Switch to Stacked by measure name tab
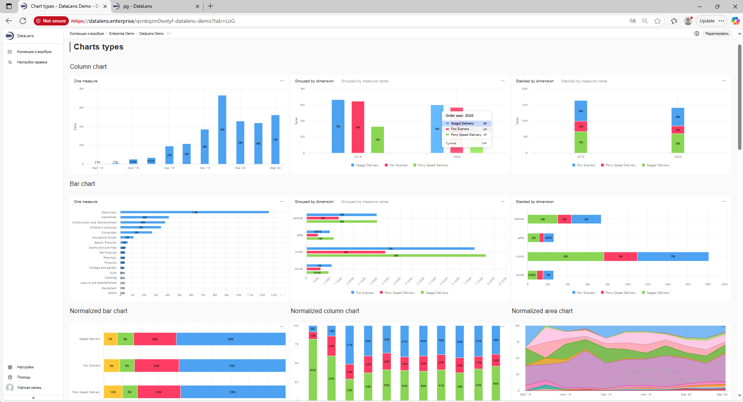 [x=584, y=81]
